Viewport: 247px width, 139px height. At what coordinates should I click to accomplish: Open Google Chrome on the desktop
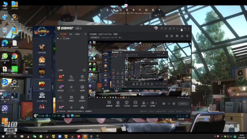[15, 58]
